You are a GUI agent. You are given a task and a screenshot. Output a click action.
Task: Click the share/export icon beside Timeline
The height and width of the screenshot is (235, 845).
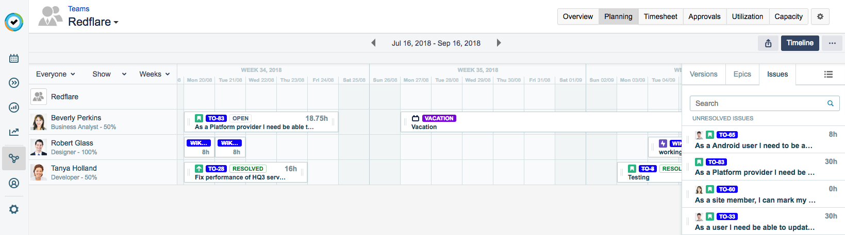click(x=768, y=43)
